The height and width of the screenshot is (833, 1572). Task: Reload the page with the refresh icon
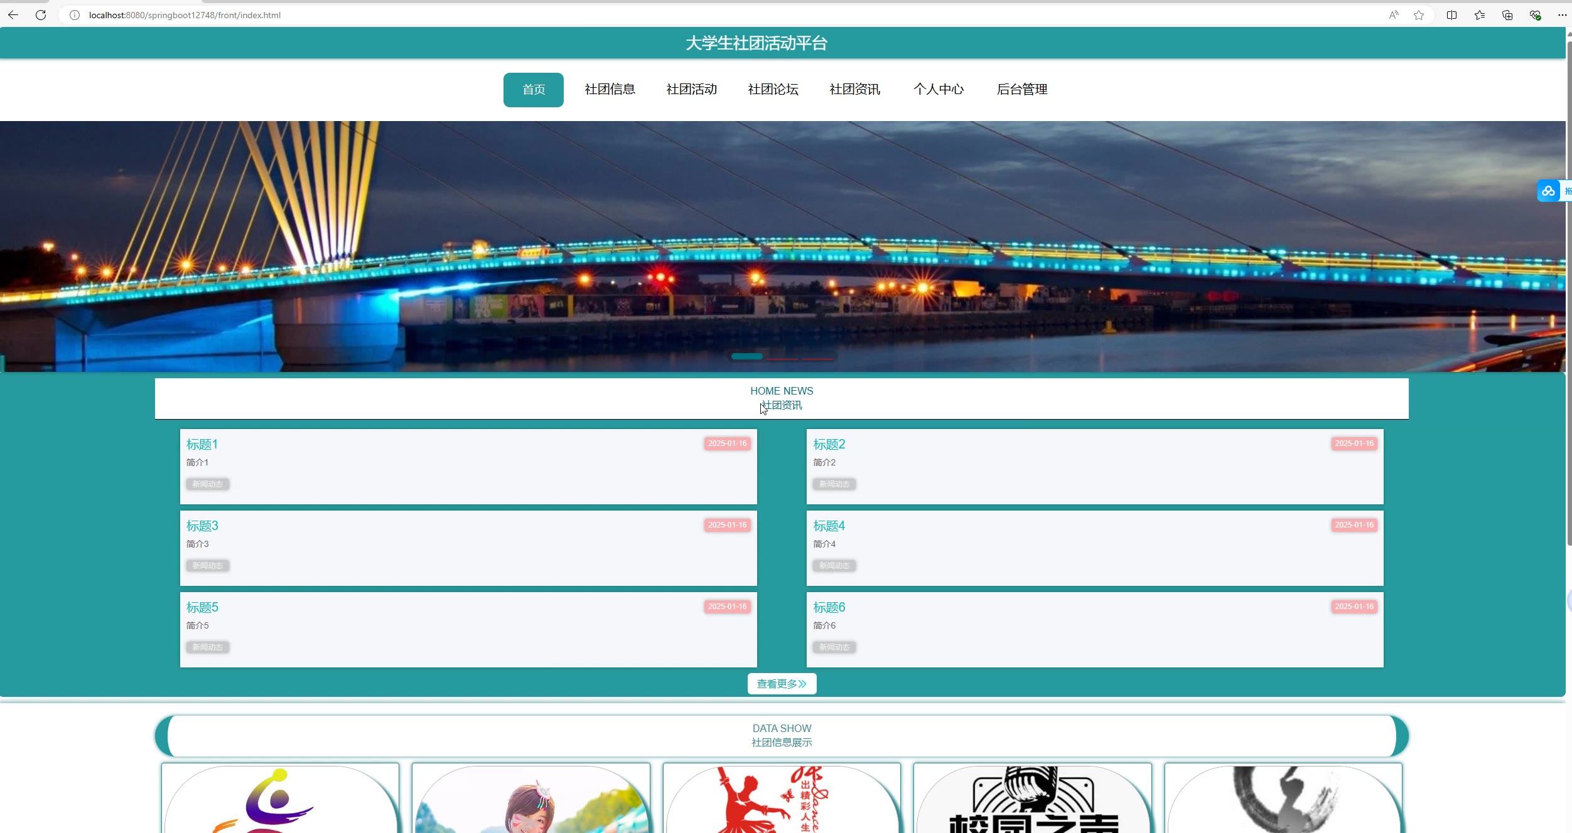pos(41,15)
